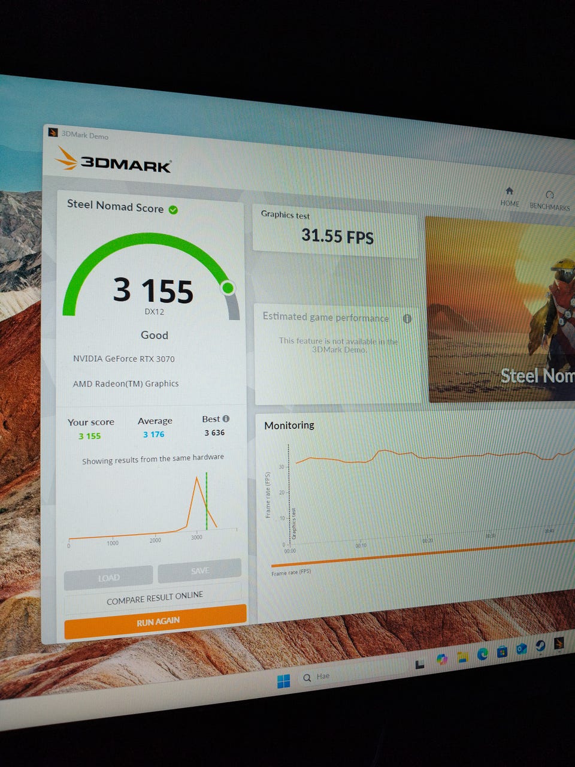This screenshot has height=767, width=575.
Task: Click the Steel Nomad benchmark thumbnail
Action: tap(500, 310)
